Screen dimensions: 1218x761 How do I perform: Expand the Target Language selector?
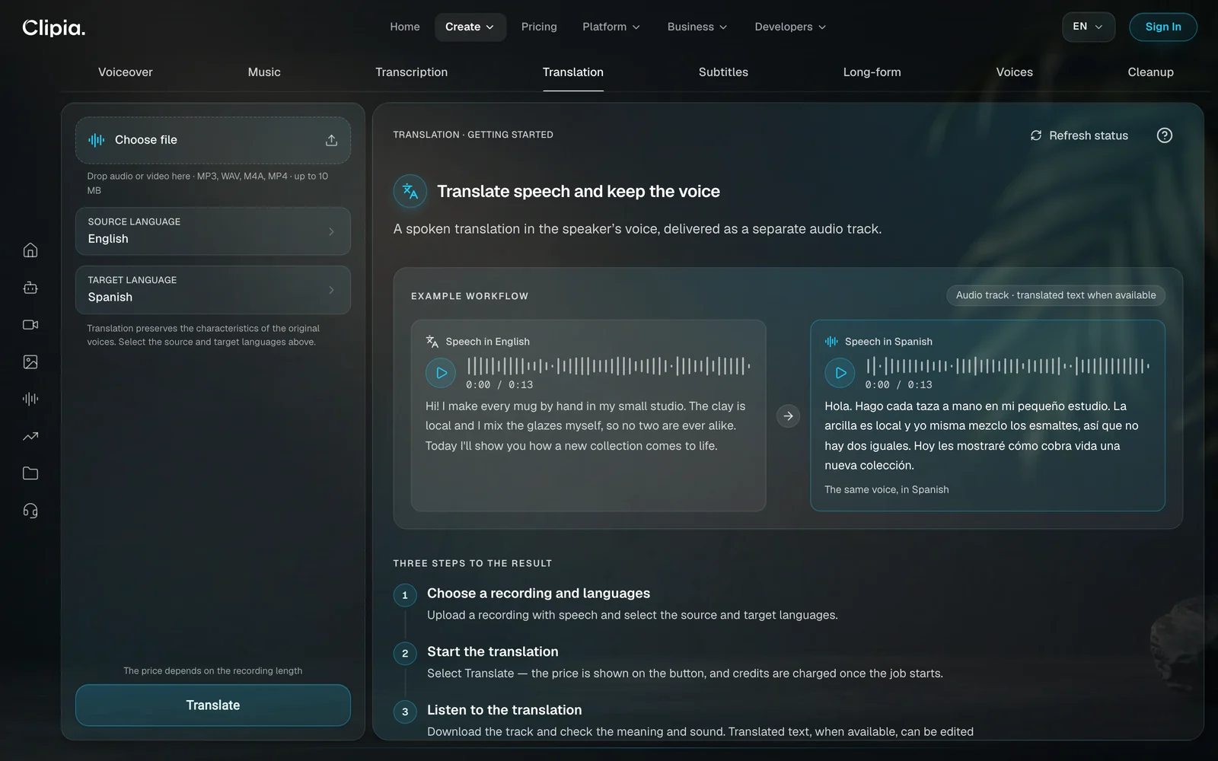[213, 290]
